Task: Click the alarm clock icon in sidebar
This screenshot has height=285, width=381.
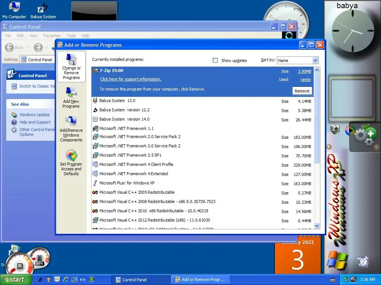Action: tap(363, 262)
